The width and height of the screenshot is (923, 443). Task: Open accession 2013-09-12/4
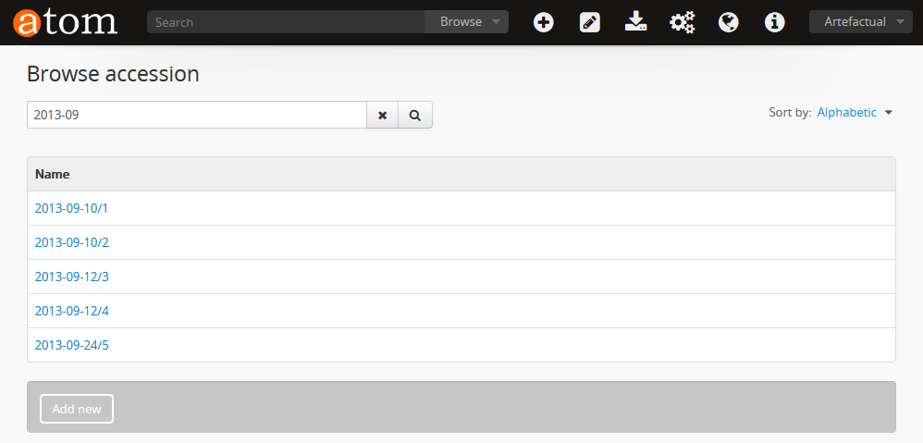pyautogui.click(x=72, y=311)
